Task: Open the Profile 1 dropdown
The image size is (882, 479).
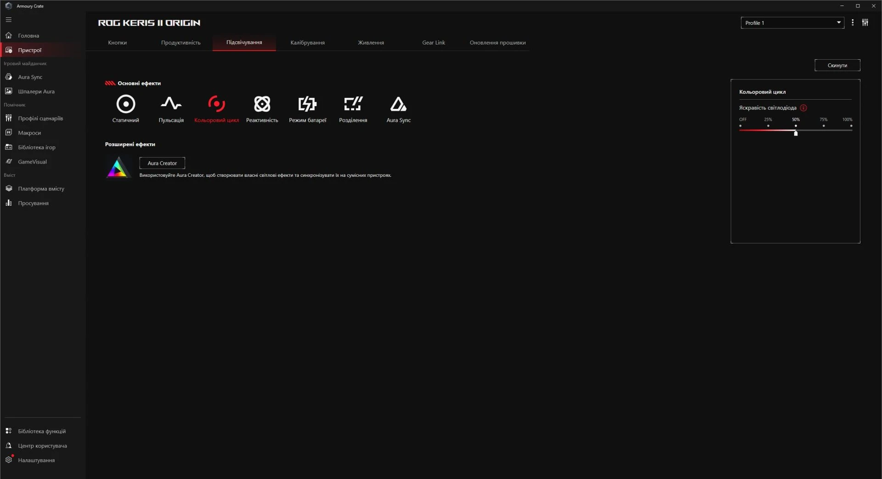Action: point(792,23)
